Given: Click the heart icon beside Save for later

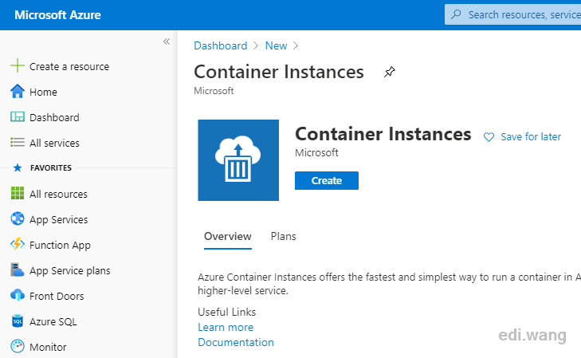Looking at the screenshot, I should [x=489, y=137].
